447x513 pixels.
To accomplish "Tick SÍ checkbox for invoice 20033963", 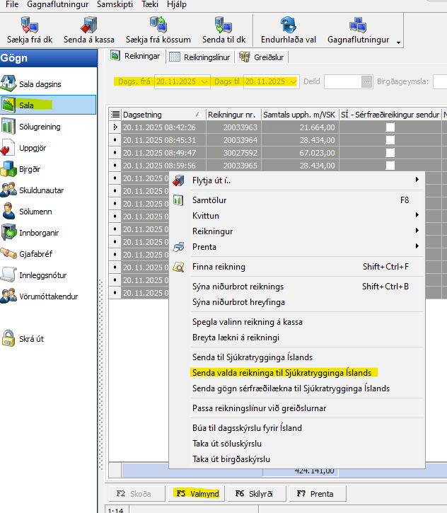I will 390,127.
